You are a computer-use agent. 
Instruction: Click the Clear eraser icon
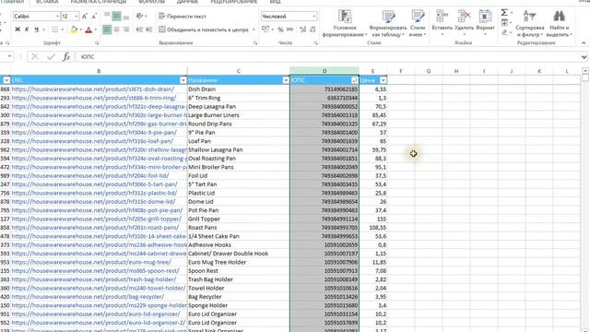[504, 33]
